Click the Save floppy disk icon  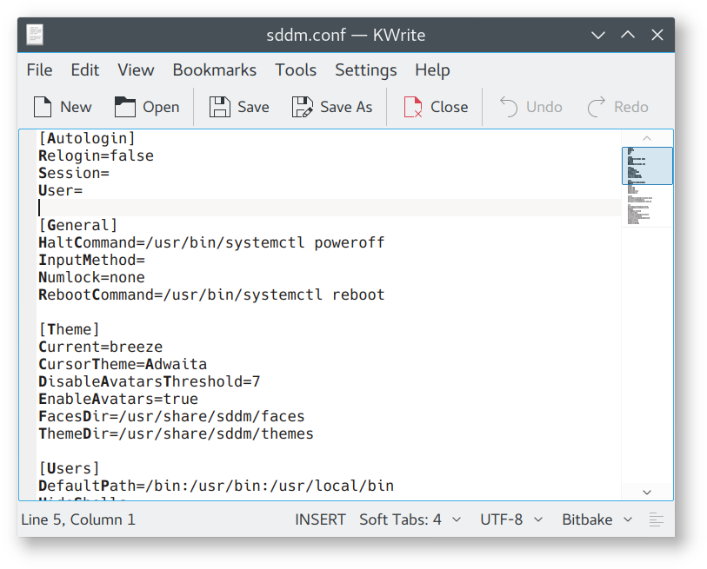(x=220, y=107)
